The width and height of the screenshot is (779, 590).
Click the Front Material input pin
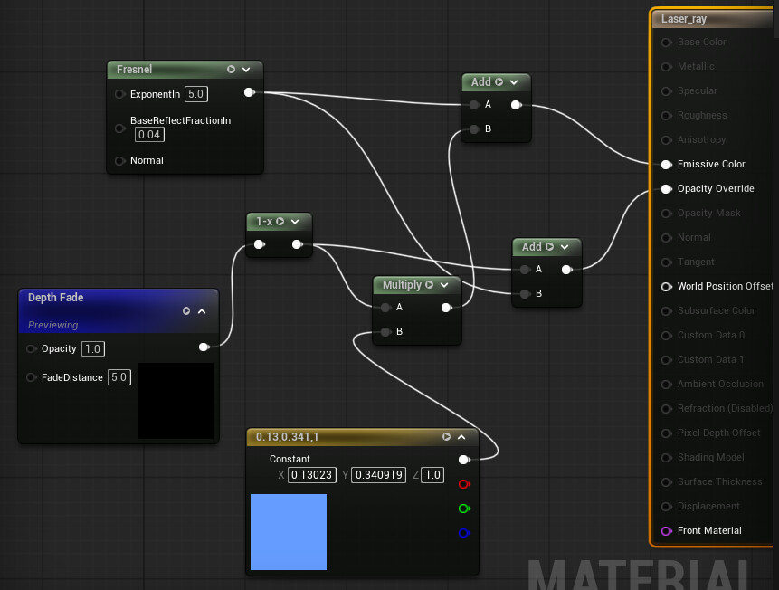pos(667,530)
